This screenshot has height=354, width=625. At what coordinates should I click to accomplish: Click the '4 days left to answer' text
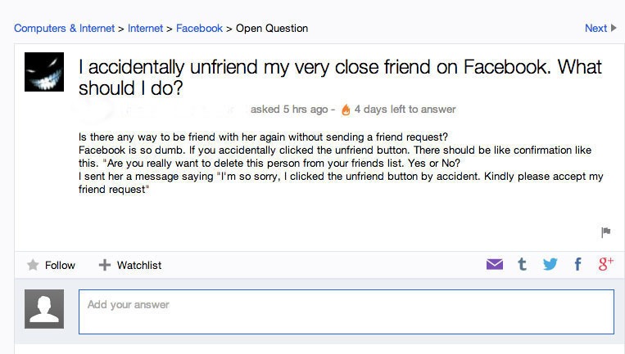pos(405,110)
